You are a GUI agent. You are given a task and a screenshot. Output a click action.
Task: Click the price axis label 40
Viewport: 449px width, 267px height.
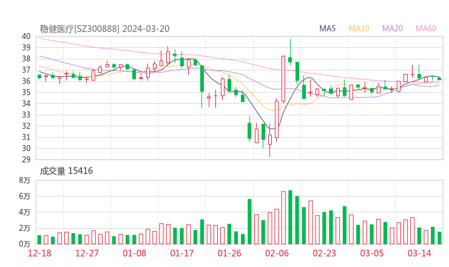point(26,36)
